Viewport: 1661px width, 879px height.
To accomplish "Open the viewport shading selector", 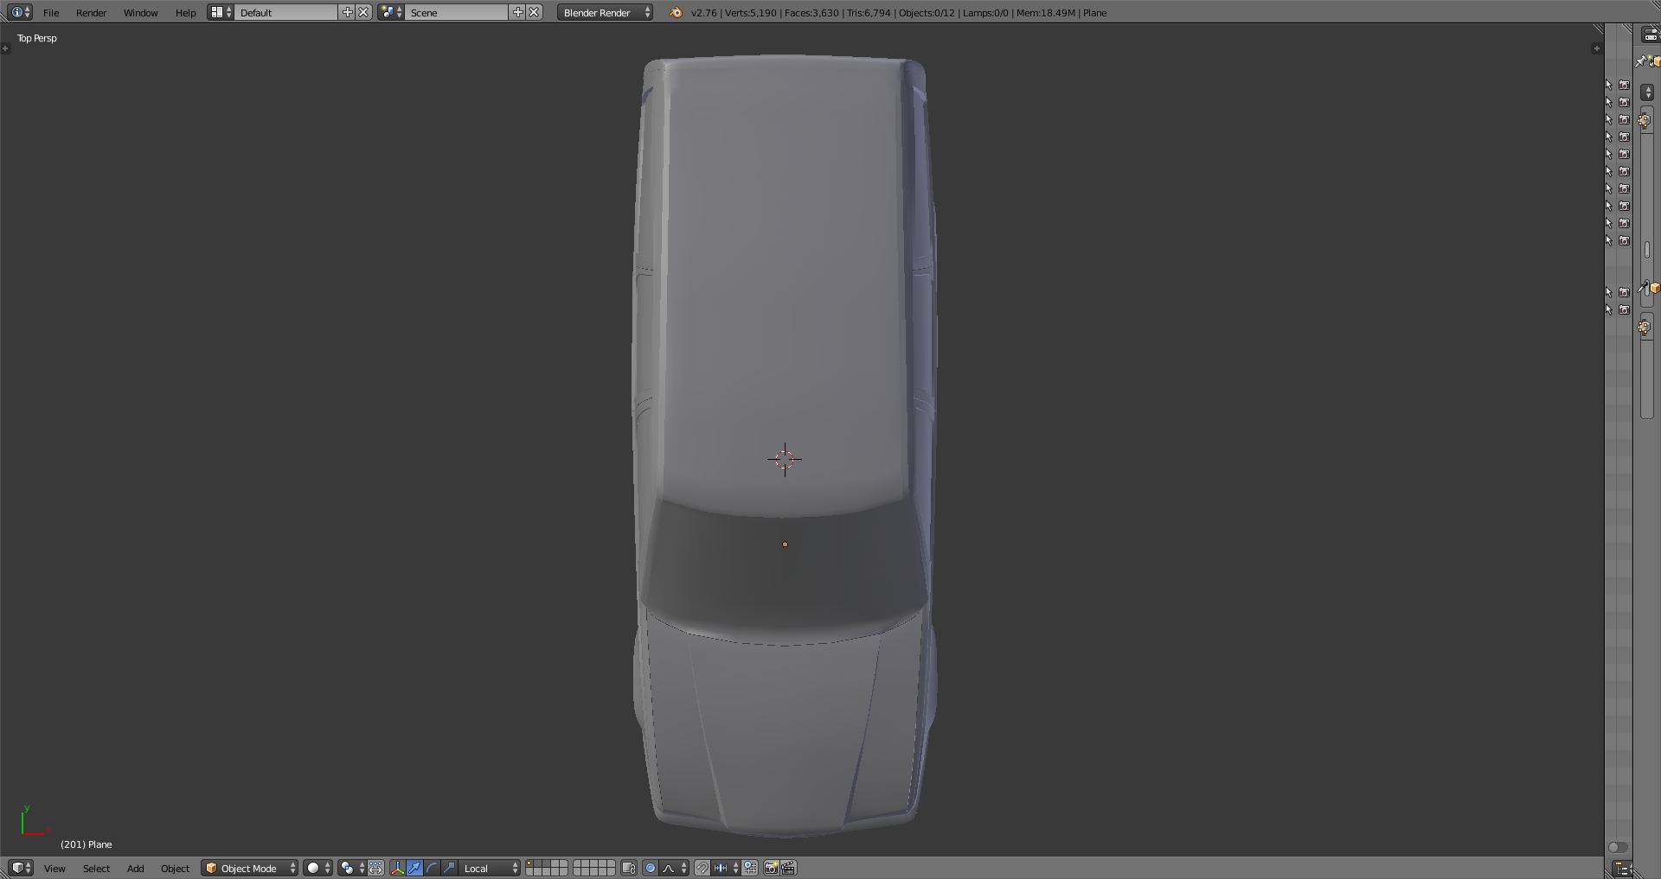I will [317, 868].
